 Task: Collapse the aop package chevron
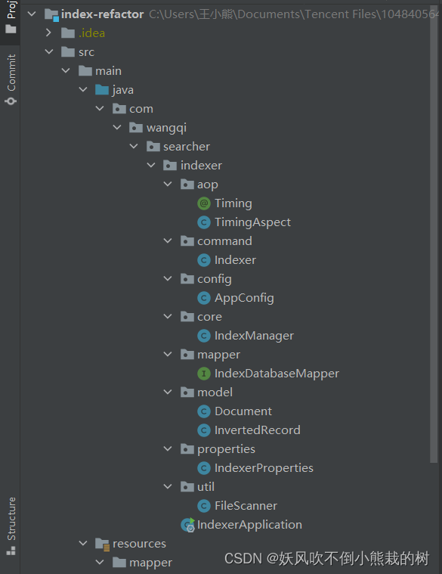168,184
